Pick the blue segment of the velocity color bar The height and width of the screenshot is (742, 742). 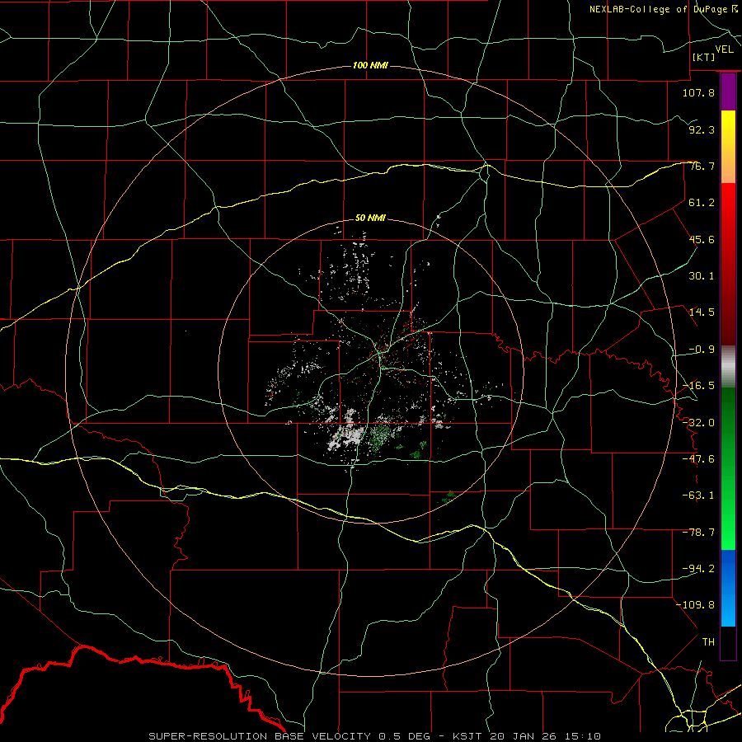click(728, 588)
